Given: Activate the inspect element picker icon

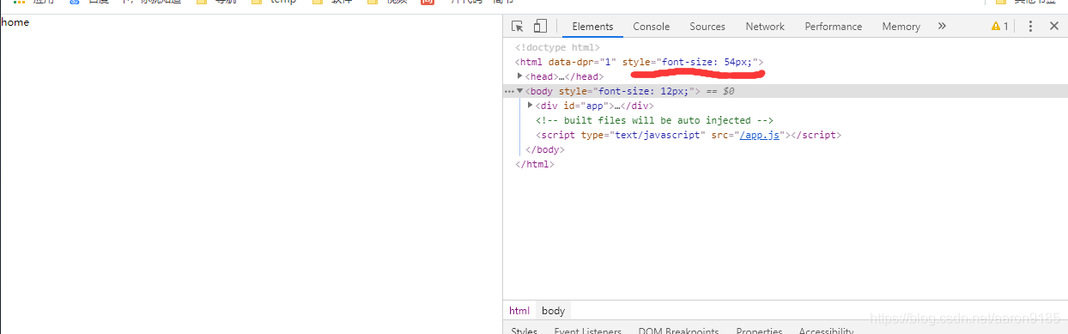Looking at the screenshot, I should 517,27.
